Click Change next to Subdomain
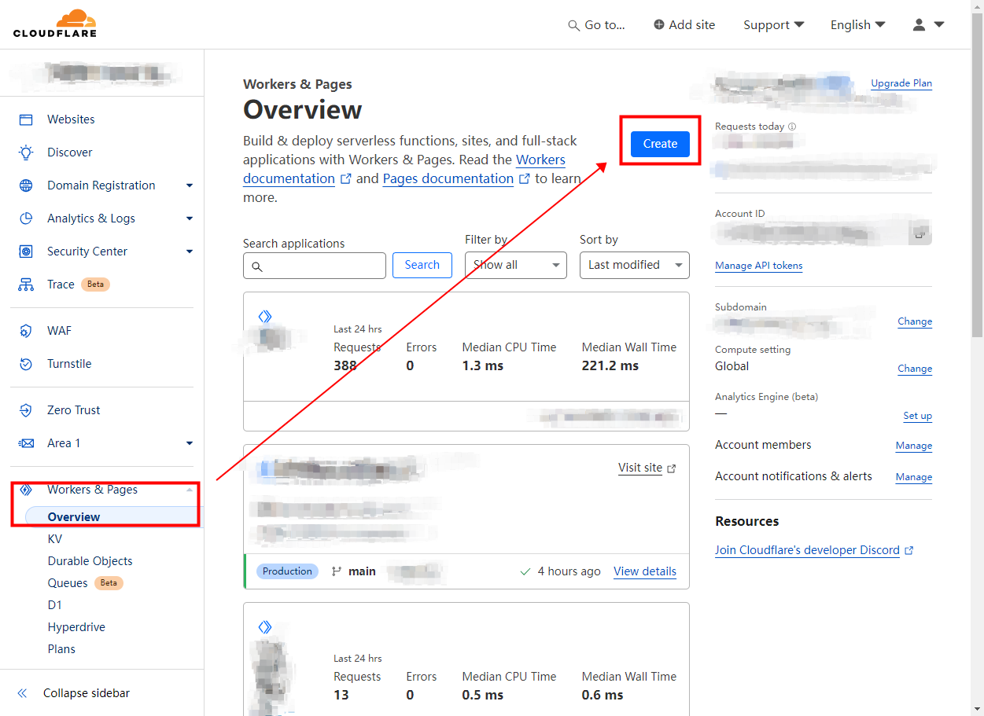This screenshot has width=984, height=716. [x=915, y=321]
